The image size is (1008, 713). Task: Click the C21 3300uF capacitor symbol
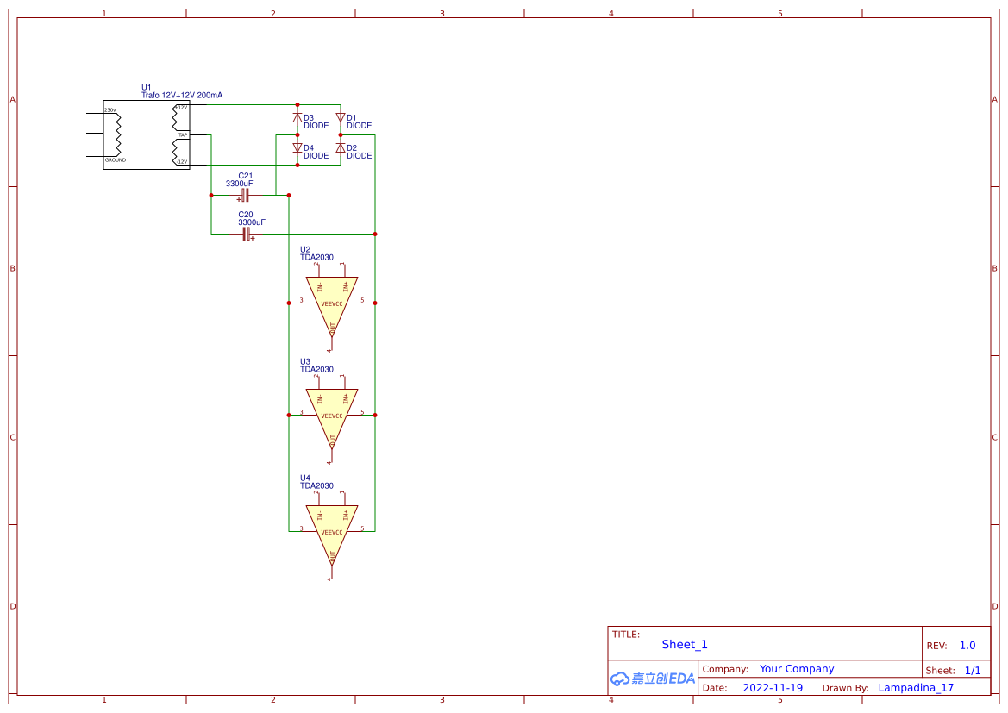245,196
